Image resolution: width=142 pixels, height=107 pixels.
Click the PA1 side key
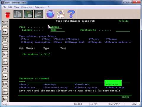(x=5, y=69)
